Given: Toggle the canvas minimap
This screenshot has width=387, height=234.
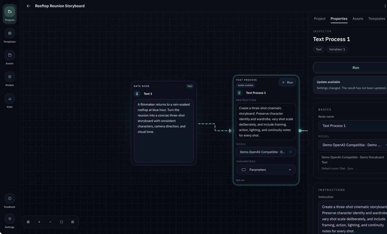Looking at the screenshot, I should tap(73, 222).
